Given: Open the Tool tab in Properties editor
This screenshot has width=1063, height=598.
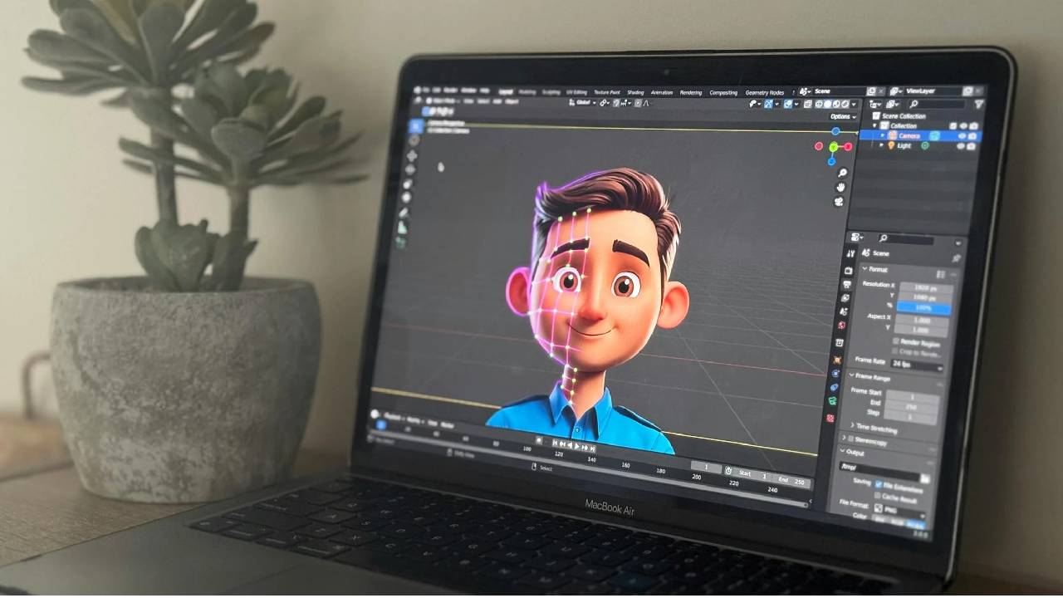Looking at the screenshot, I should point(851,254).
